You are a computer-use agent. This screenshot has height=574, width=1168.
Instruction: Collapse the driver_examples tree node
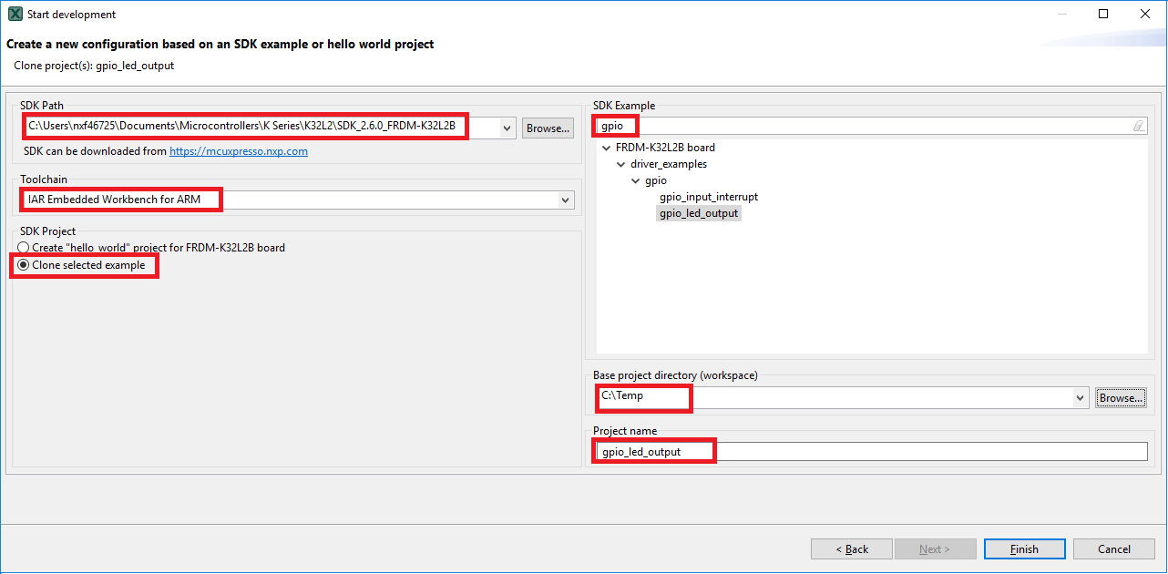click(x=621, y=164)
